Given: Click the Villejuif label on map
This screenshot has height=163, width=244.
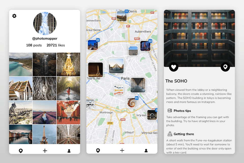Looking at the screenshot, I should (129, 132).
